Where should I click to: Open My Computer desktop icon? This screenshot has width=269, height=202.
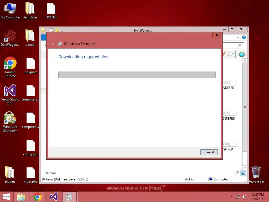(10, 11)
